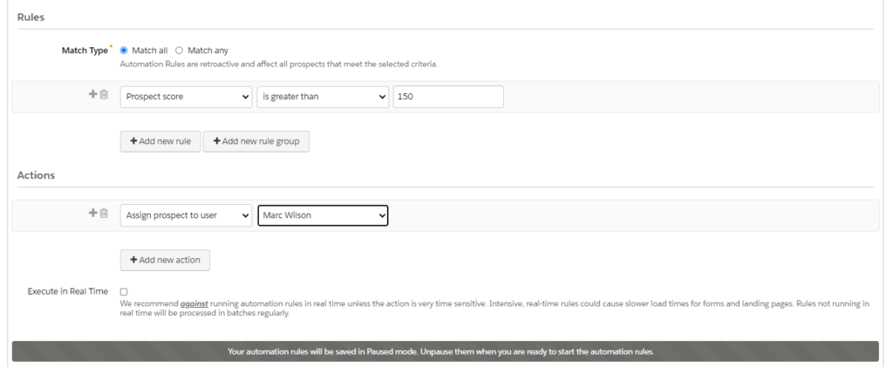The image size is (893, 367).
Task: Open the Prospect score rule field dropdown
Action: pyautogui.click(x=186, y=97)
